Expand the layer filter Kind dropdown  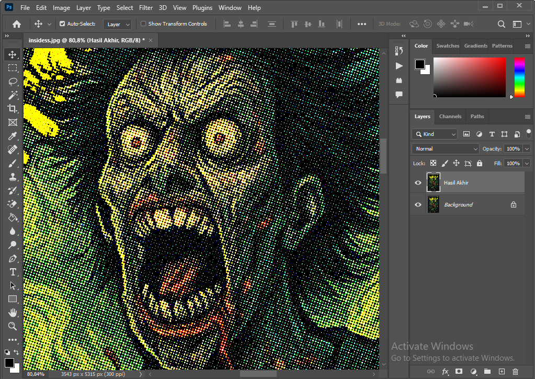435,134
